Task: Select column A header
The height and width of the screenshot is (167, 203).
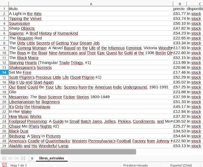Action: click(x=91, y=4)
